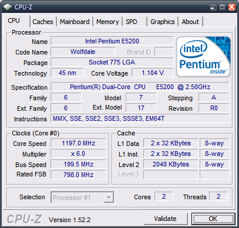Image resolution: width=239 pixels, height=228 pixels.
Task: Click the Threads count value
Action: click(218, 196)
